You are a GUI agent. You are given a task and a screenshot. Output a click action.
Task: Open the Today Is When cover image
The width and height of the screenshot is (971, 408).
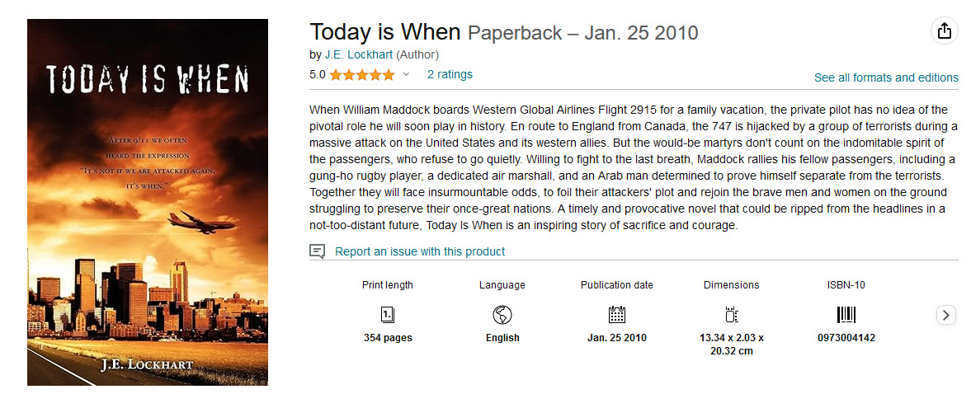pyautogui.click(x=148, y=202)
